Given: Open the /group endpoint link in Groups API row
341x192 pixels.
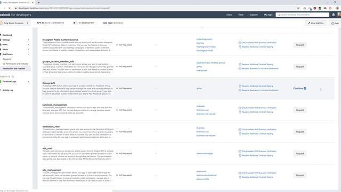Looking at the screenshot, I should 199,89.
